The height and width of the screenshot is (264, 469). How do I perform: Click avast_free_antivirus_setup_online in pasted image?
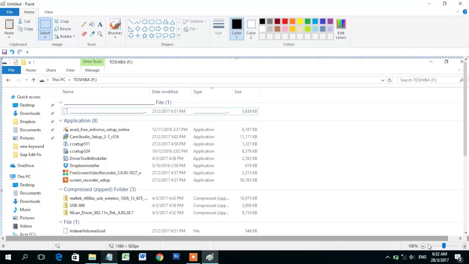click(99, 129)
